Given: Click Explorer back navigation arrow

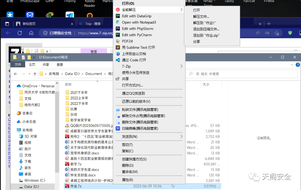Looking at the screenshot, I should click(x=16, y=74).
